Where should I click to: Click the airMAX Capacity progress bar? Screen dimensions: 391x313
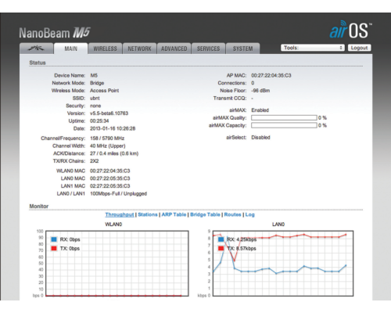tap(284, 125)
